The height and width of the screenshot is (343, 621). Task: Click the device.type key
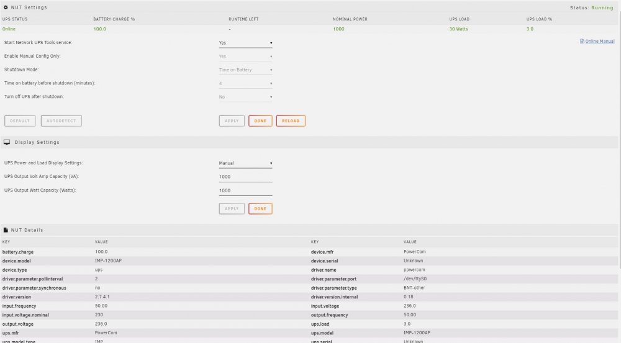click(15, 270)
